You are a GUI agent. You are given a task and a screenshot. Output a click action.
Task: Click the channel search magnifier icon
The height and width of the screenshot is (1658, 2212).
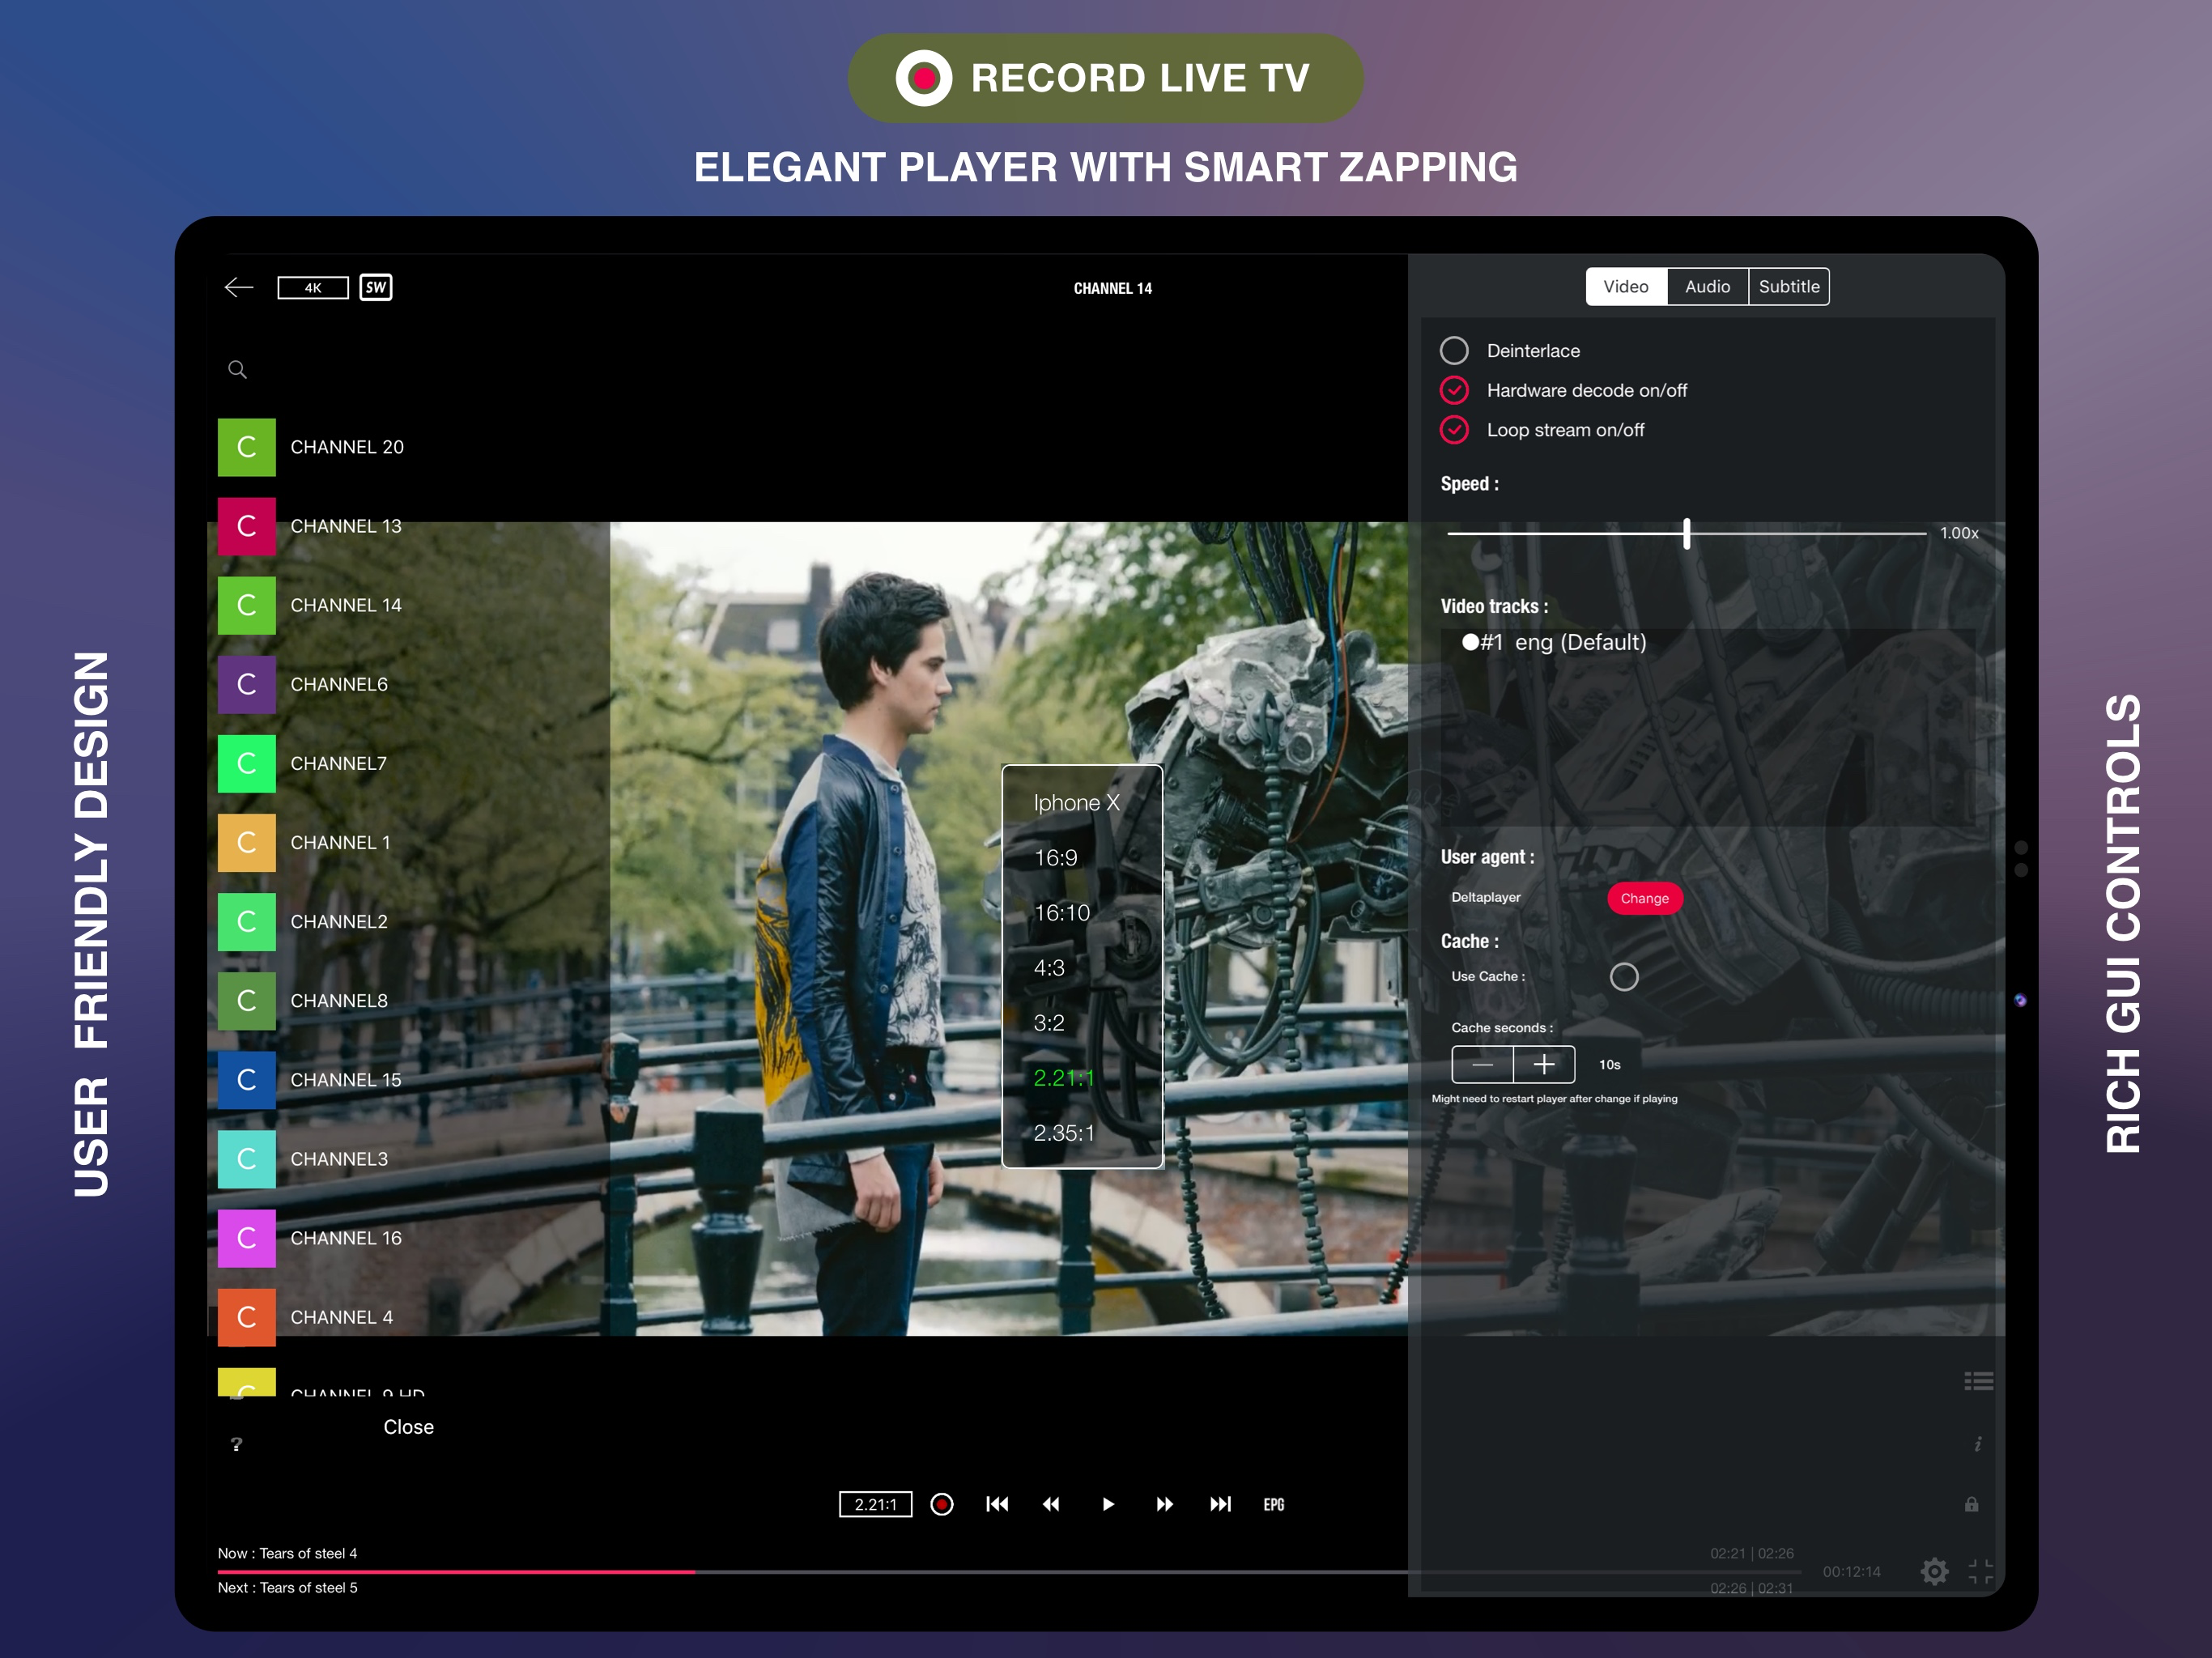(x=237, y=370)
